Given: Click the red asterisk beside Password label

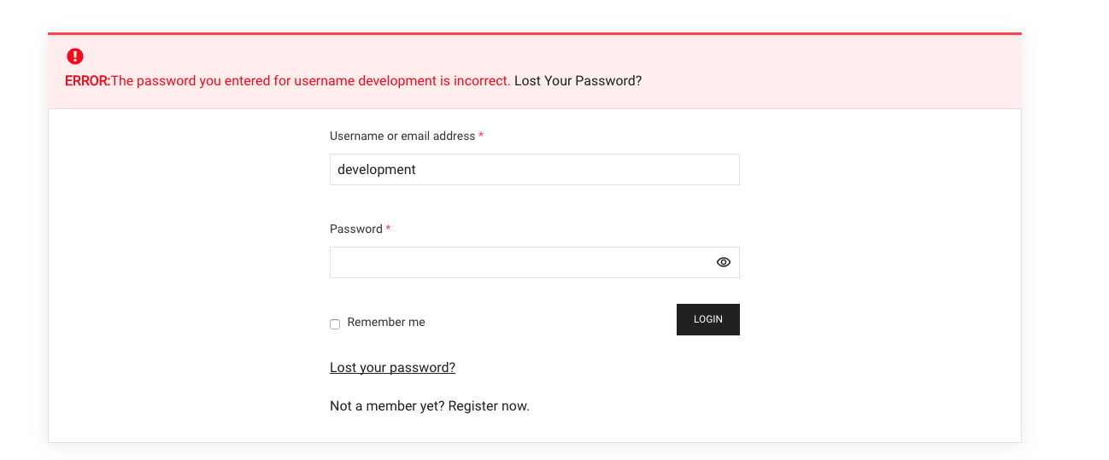Looking at the screenshot, I should coord(388,230).
